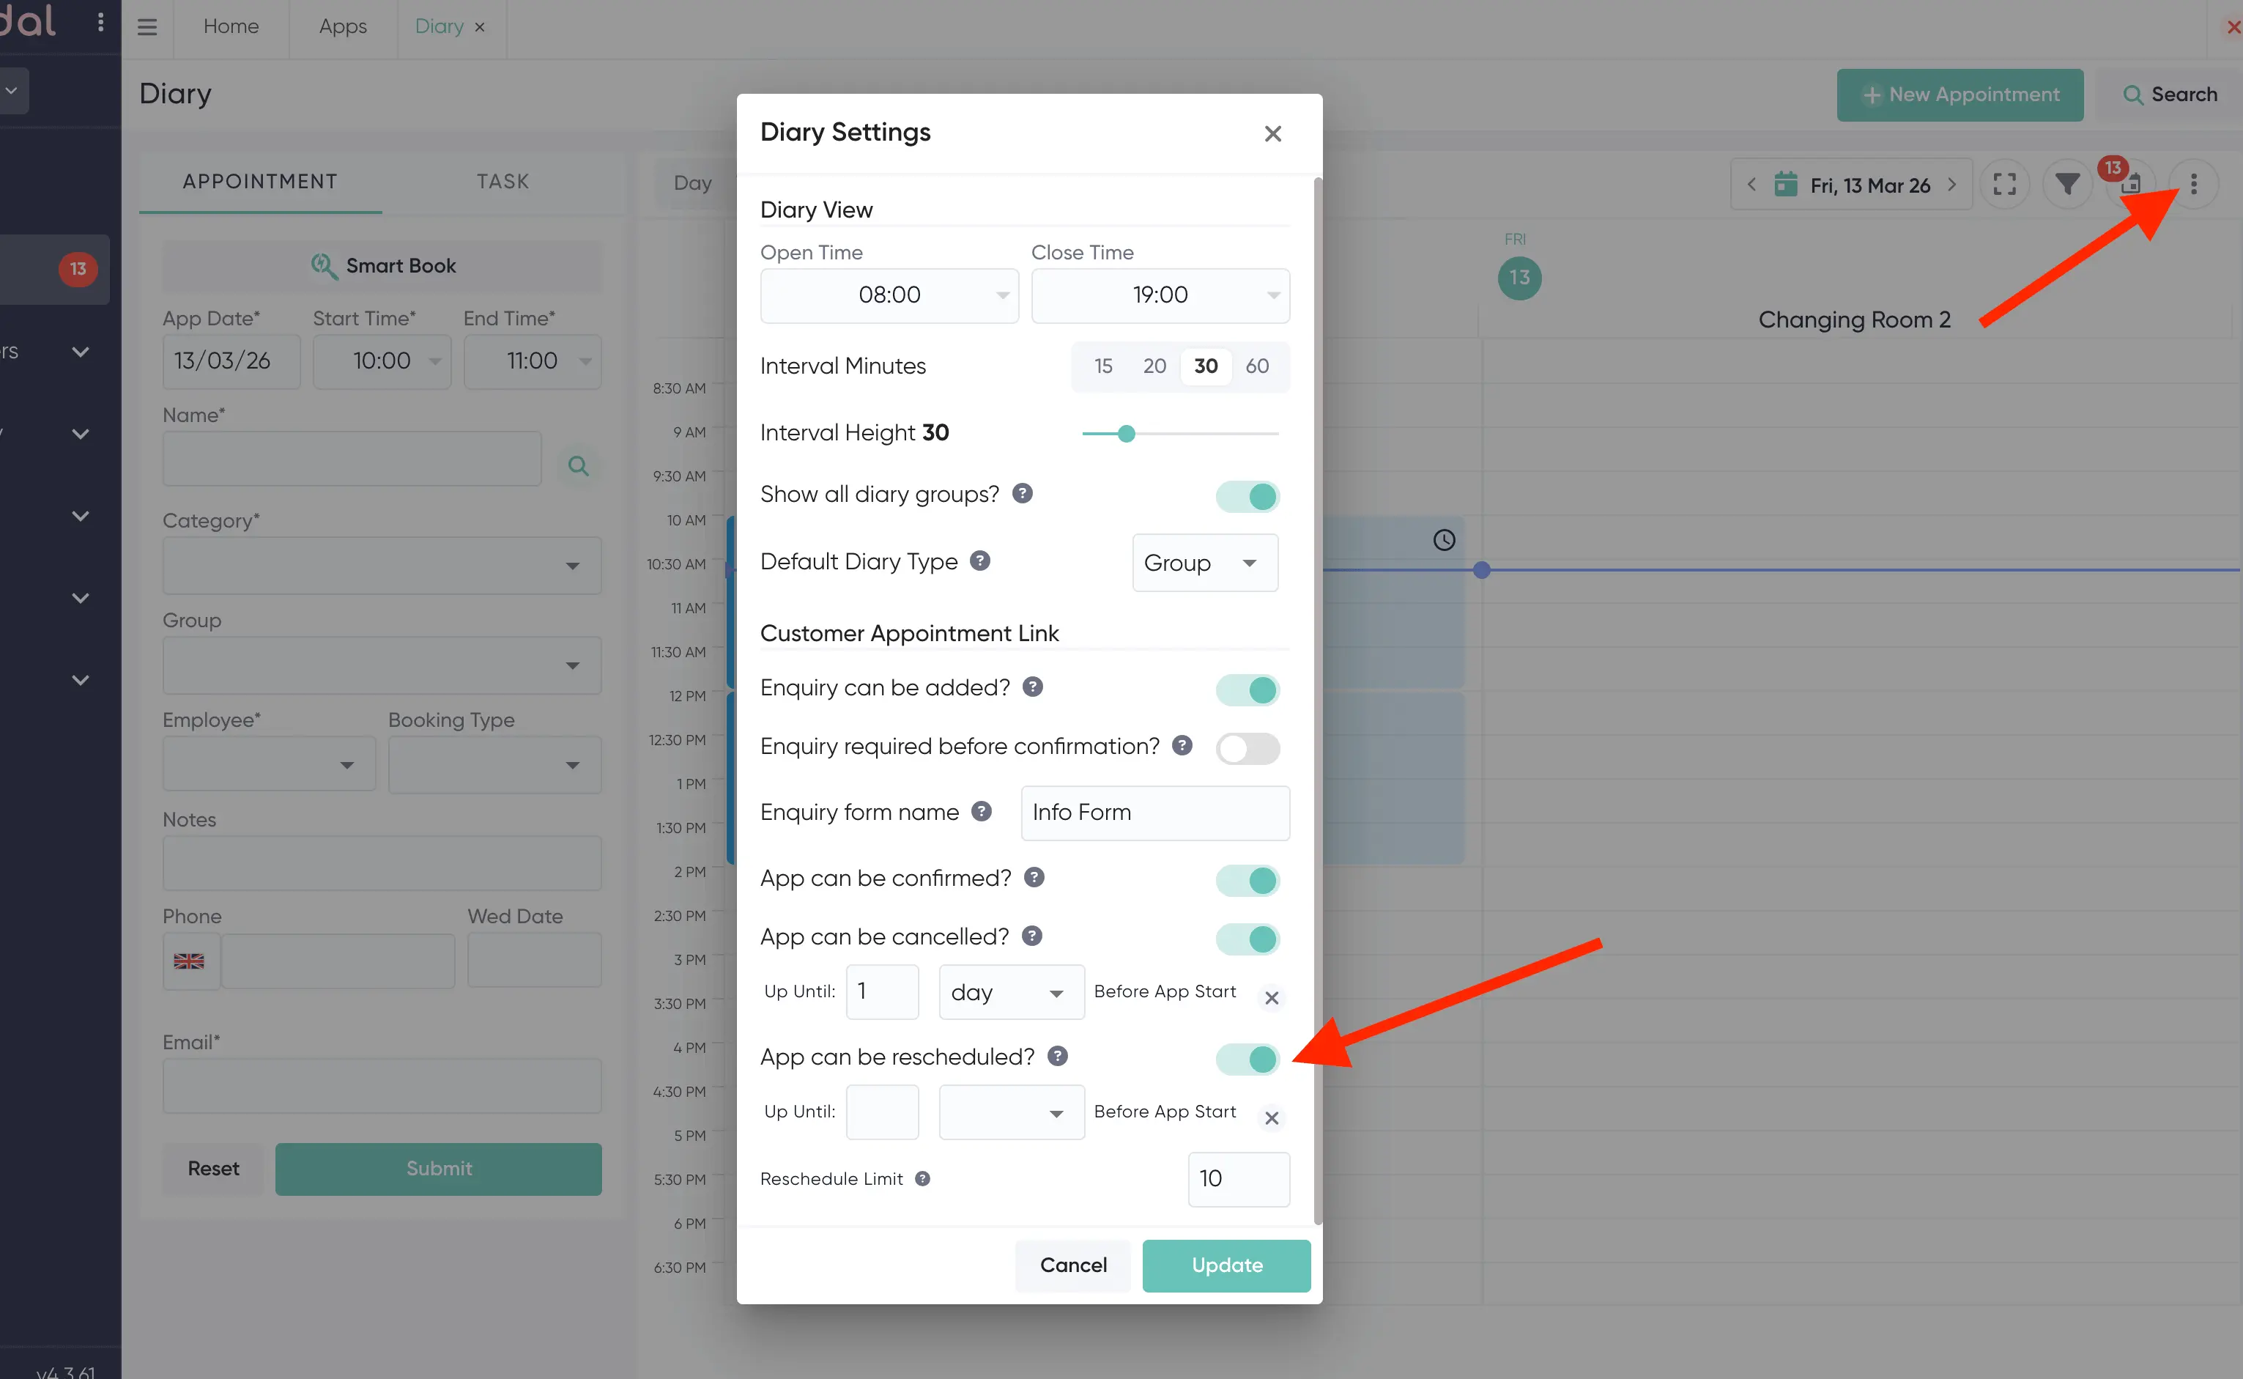Open the cancellation day unit dropdown
Screen dimensions: 2243x1379
point(1010,992)
